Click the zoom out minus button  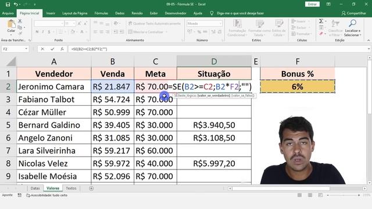[328, 195]
